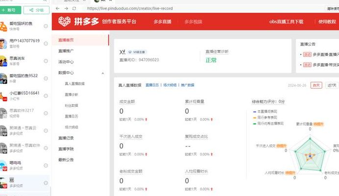Go forward using the browser forward arrow
The image size is (339, 196).
(66, 8)
